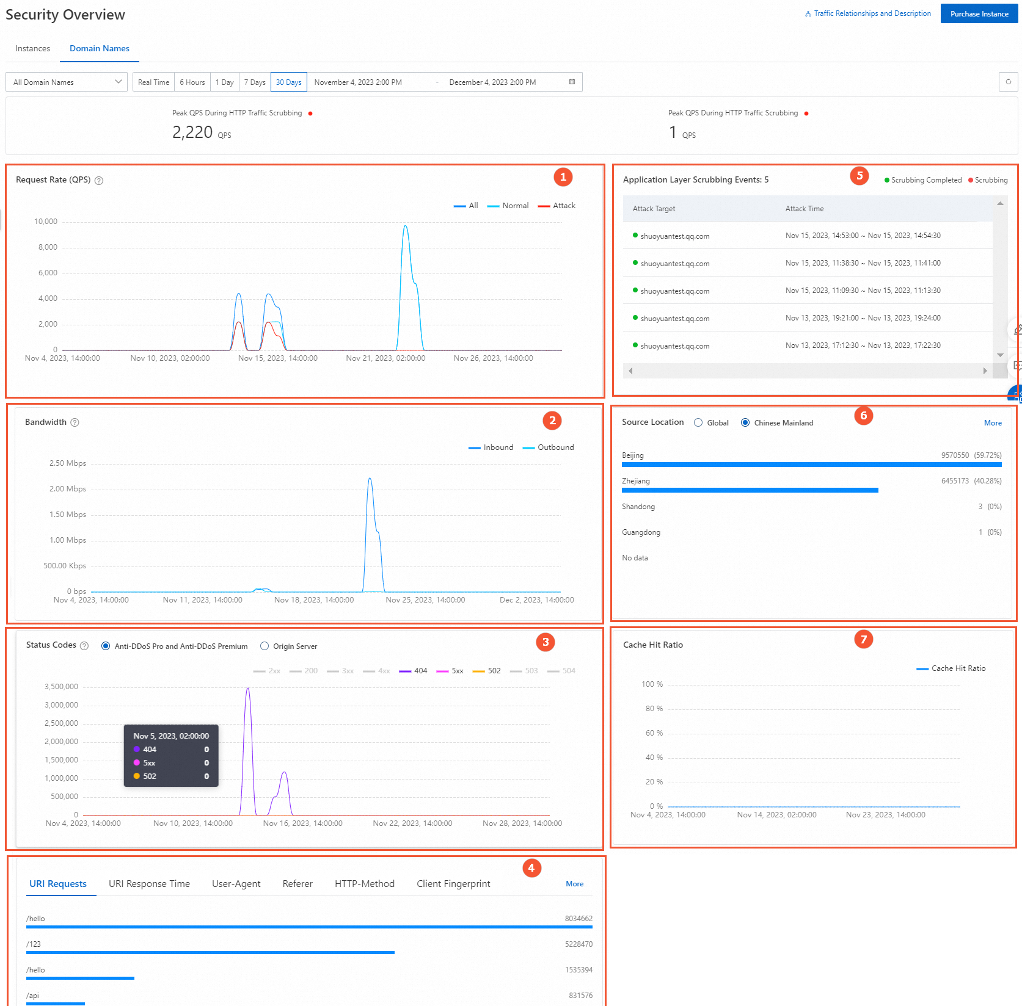The width and height of the screenshot is (1022, 1006).
Task: Click the Traffic Relationships diagram icon
Action: [x=808, y=13]
